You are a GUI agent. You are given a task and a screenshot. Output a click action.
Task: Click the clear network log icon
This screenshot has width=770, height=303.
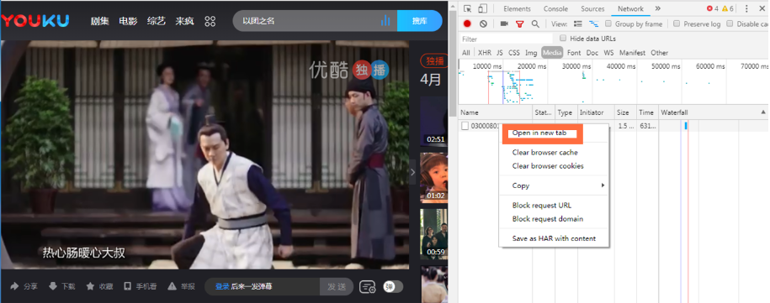[x=483, y=24]
